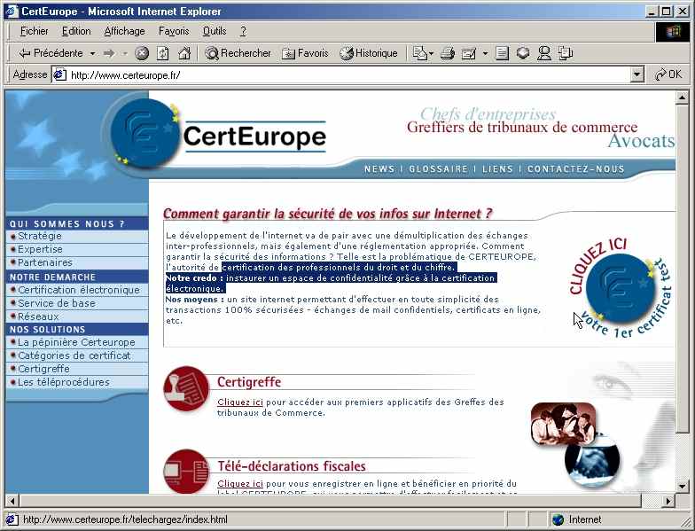Open the Outils menu

point(215,31)
